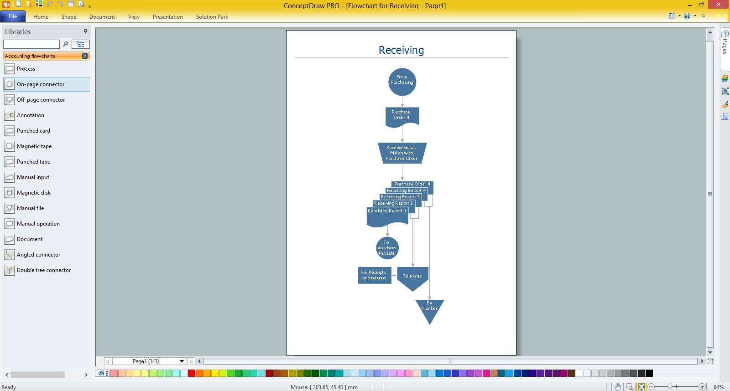Pick the black color swatch in palette
Image resolution: width=730 pixels, height=391 pixels.
tap(649, 373)
